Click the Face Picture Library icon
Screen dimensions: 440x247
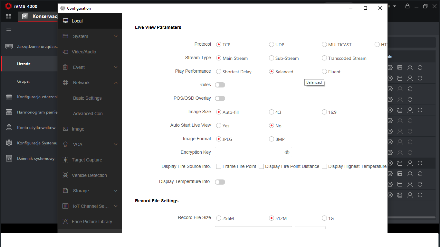[65, 222]
